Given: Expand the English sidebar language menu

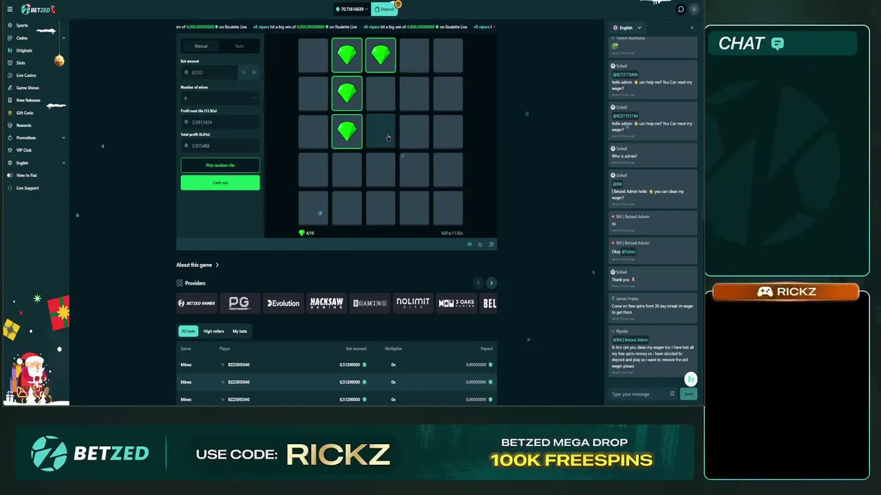Looking at the screenshot, I should point(63,163).
